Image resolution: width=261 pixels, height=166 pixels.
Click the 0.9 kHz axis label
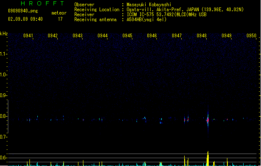(3, 95)
